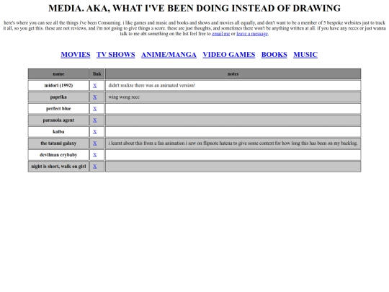Select the 'kaiba' name cell

click(x=58, y=132)
